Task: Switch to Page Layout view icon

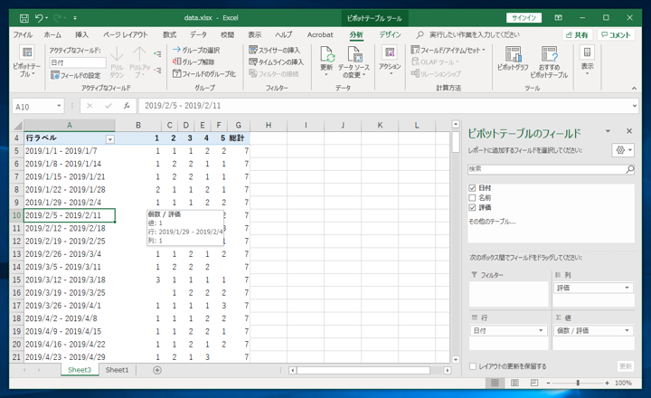Action: click(514, 383)
